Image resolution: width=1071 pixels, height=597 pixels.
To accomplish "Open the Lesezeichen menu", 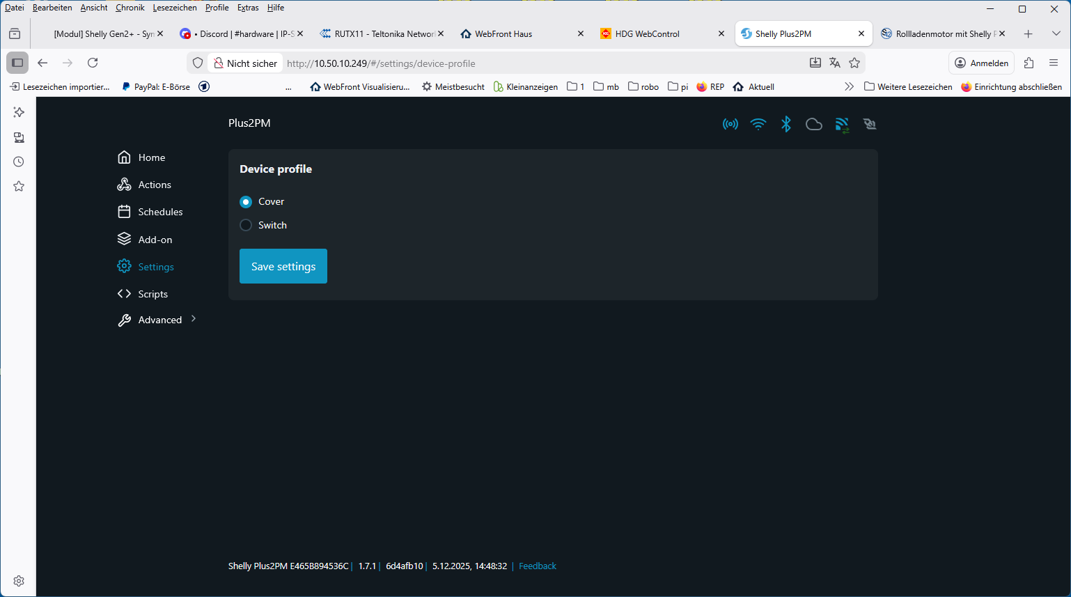I will click(x=174, y=8).
